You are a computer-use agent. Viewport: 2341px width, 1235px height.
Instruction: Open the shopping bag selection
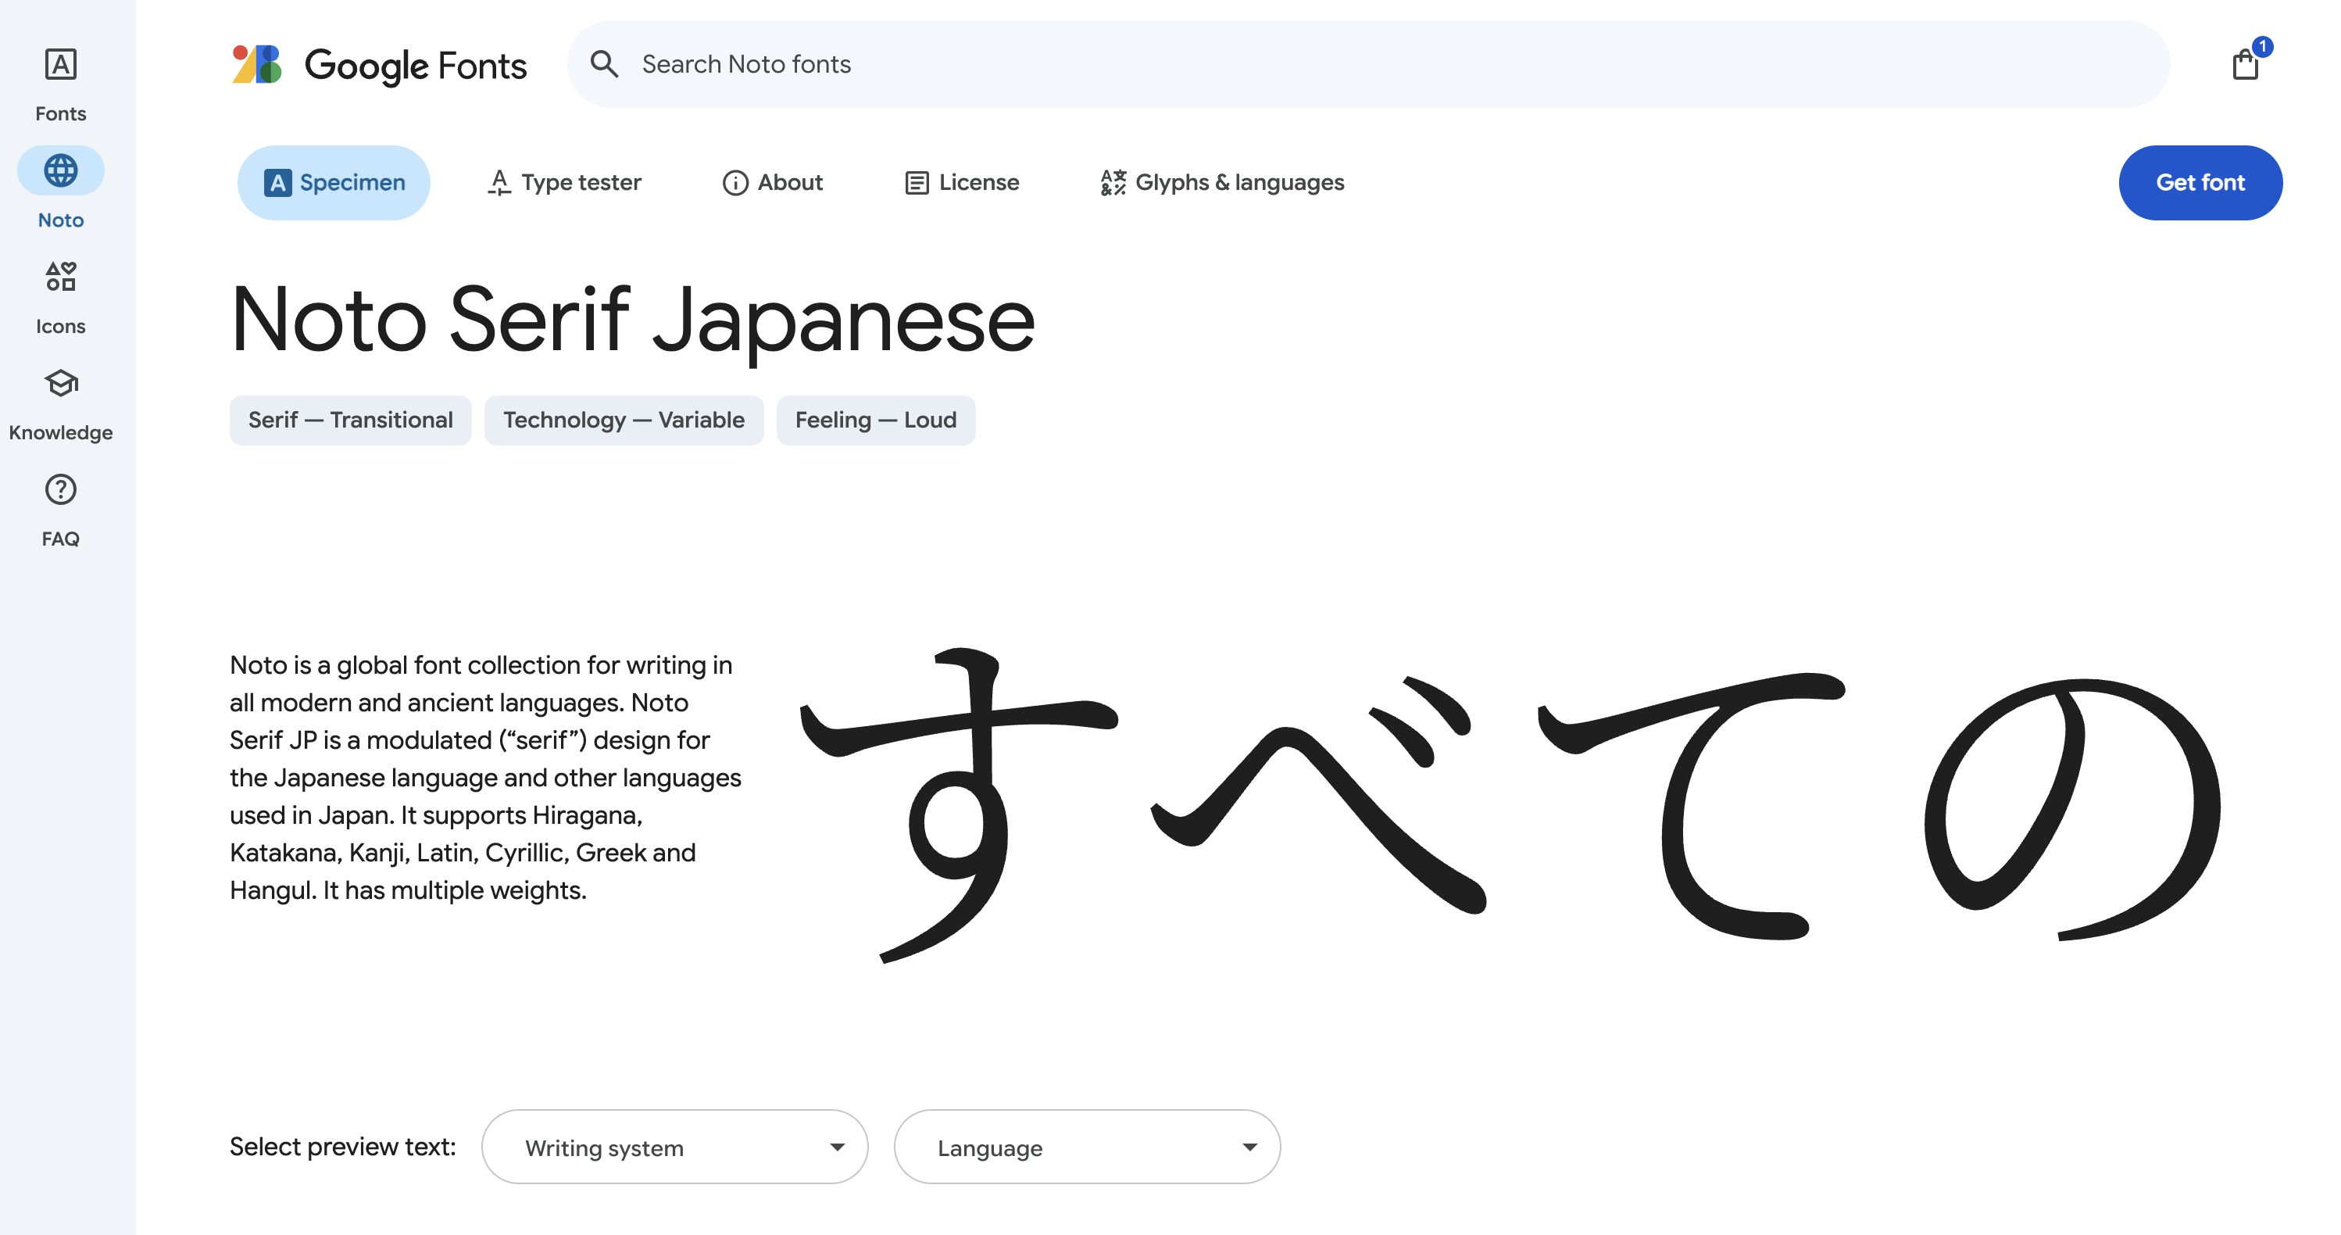(2246, 65)
